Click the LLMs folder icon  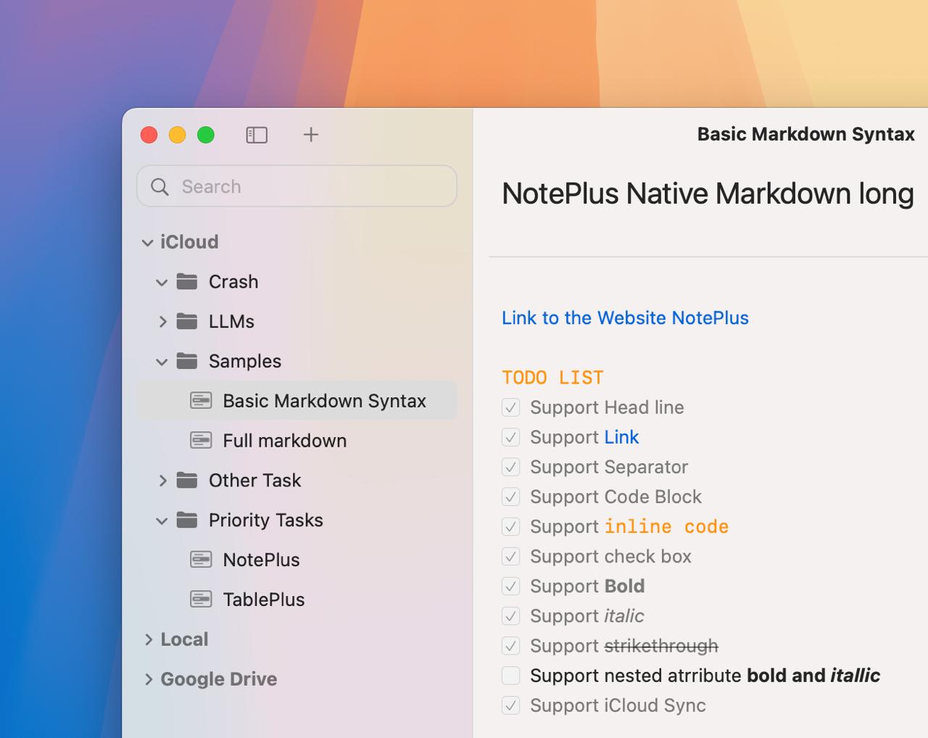click(x=187, y=321)
